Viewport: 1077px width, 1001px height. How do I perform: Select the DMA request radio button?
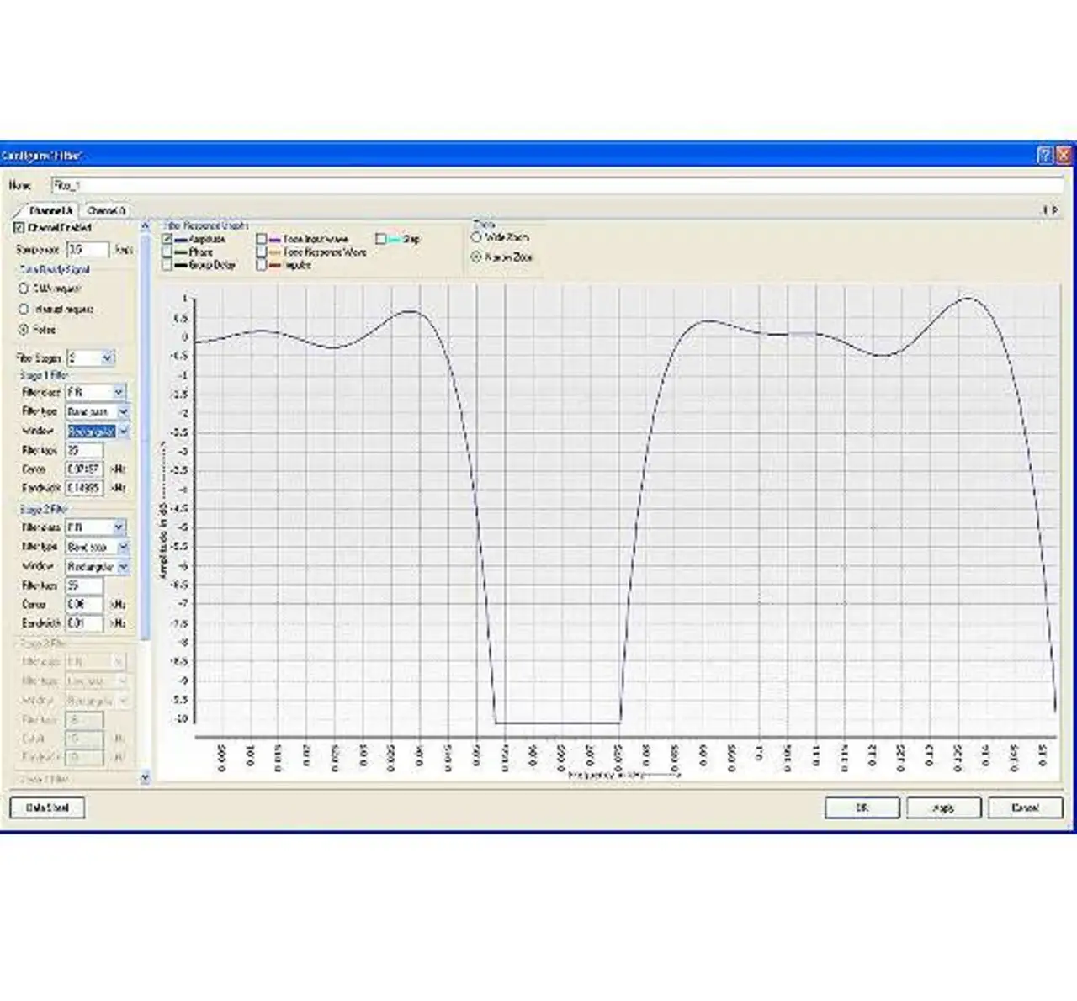[24, 289]
